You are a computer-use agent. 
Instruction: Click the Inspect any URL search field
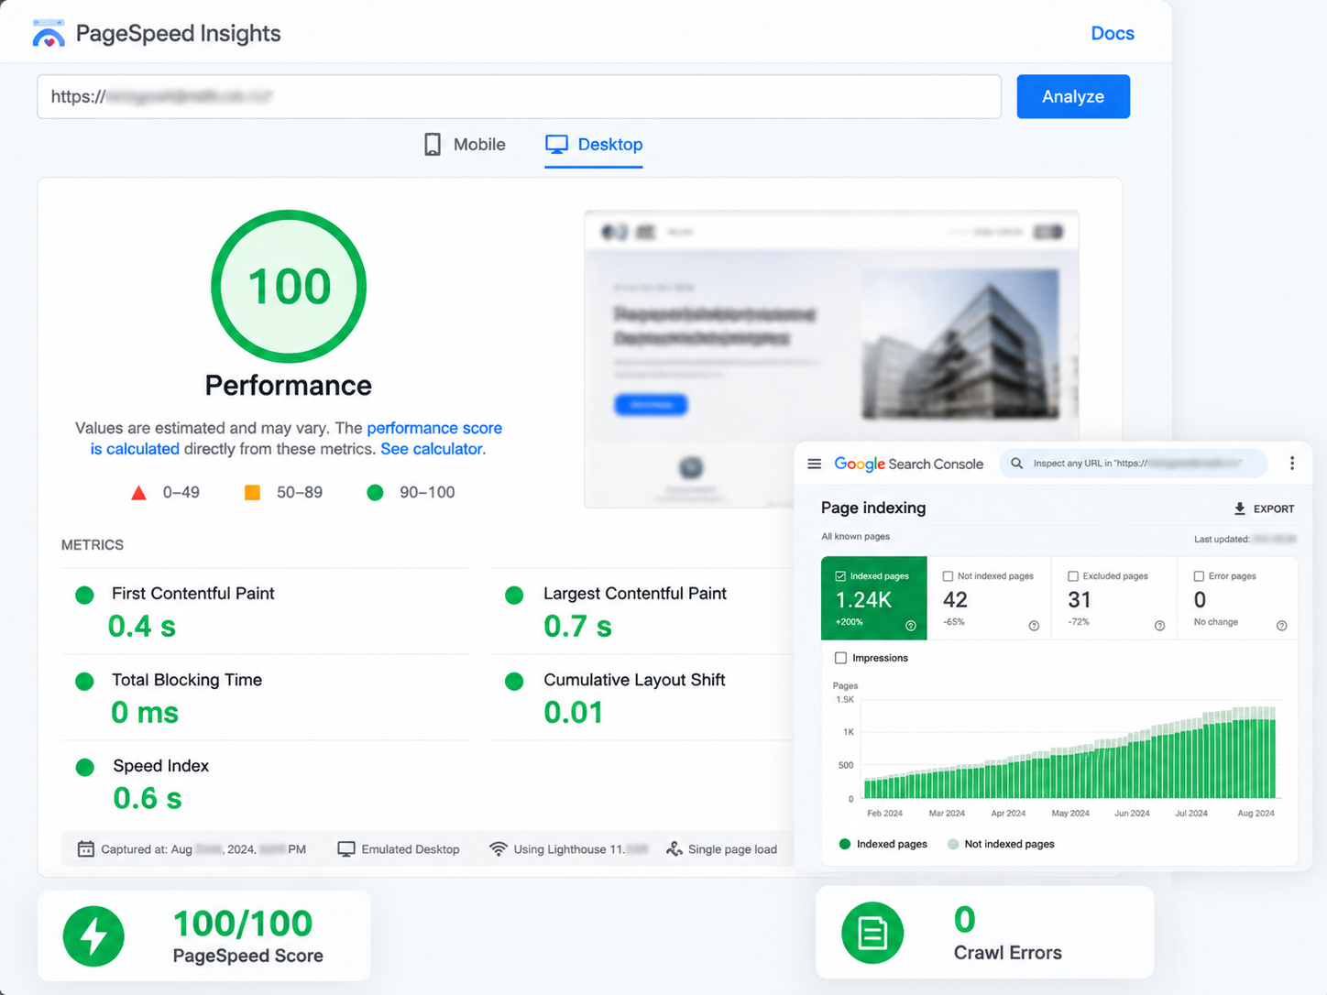click(x=1134, y=464)
